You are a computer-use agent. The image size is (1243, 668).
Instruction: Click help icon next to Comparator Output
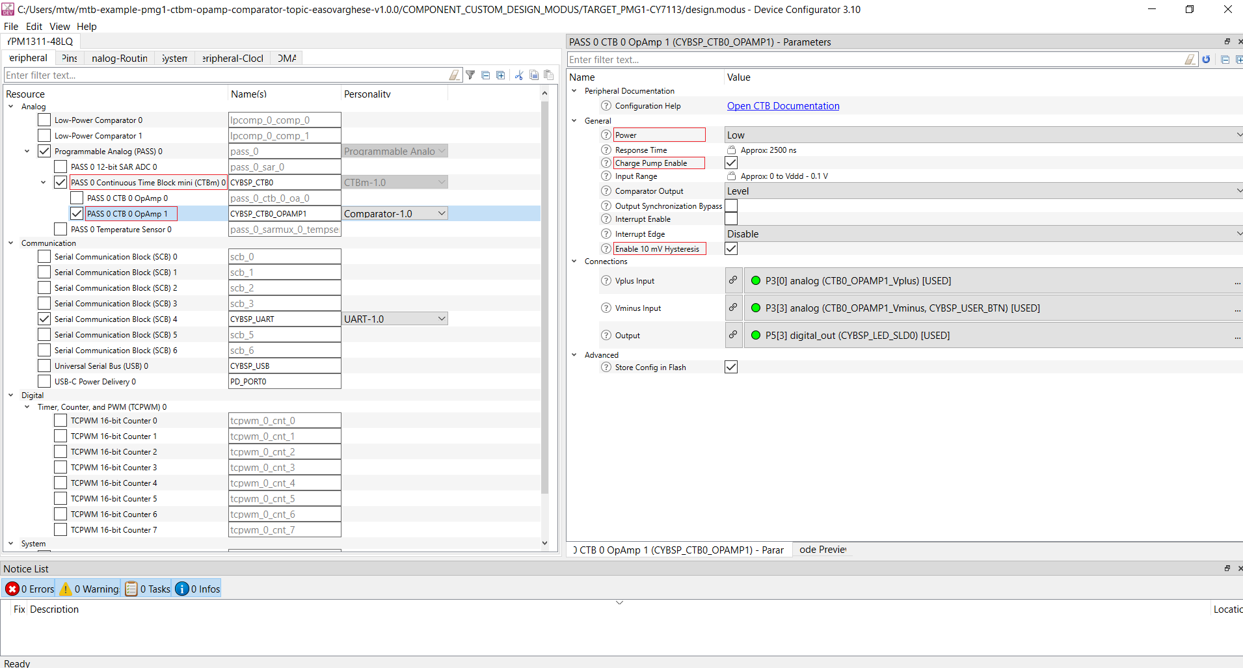tap(606, 191)
